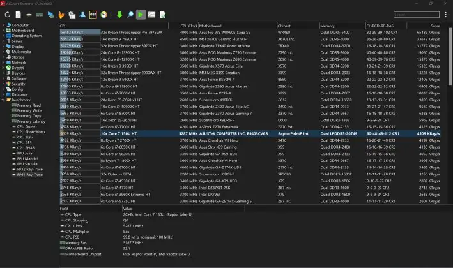
Task: Select the 24x Core i9-13900K HT row
Action: (250, 52)
